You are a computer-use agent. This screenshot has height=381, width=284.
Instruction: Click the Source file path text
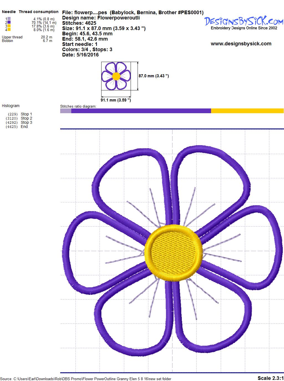point(86,379)
